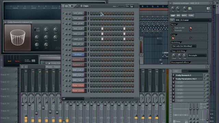The width and height of the screenshot is (219, 123).
Task: Click the third mixer EQ band slider
Action: click(197, 109)
